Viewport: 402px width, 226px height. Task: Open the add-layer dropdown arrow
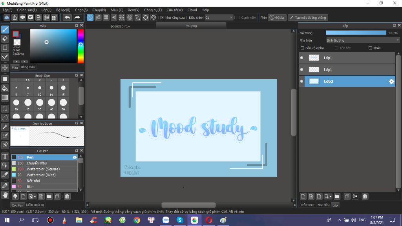331,197
